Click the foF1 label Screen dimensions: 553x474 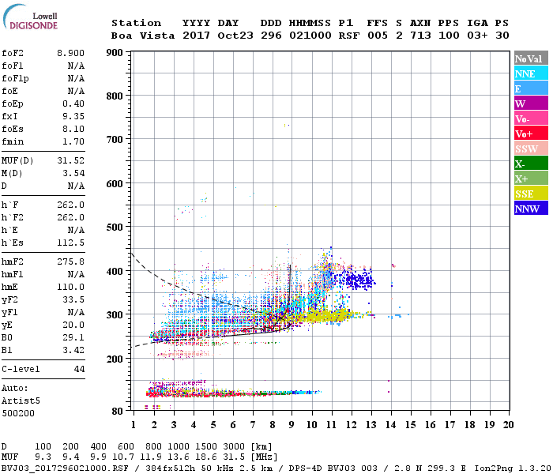(x=13, y=66)
